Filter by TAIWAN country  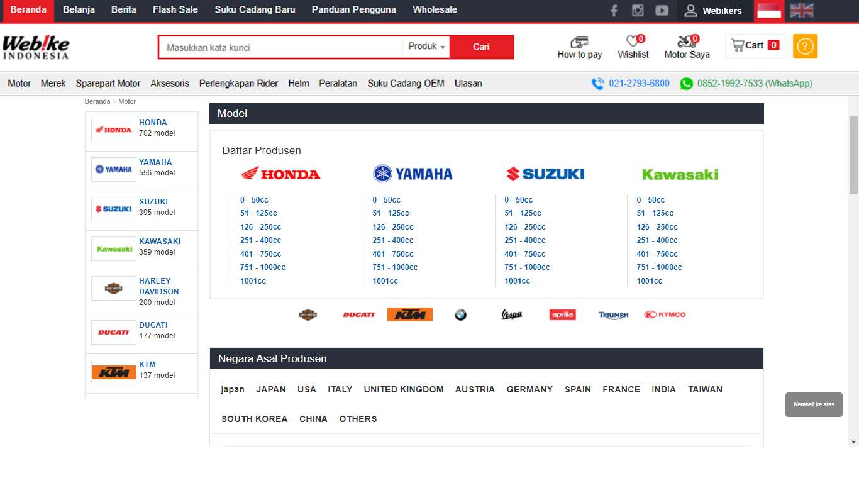[x=705, y=389]
